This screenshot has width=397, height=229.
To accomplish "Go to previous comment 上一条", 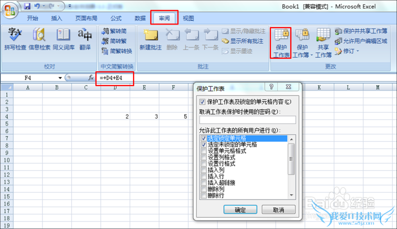I will point(191,39).
